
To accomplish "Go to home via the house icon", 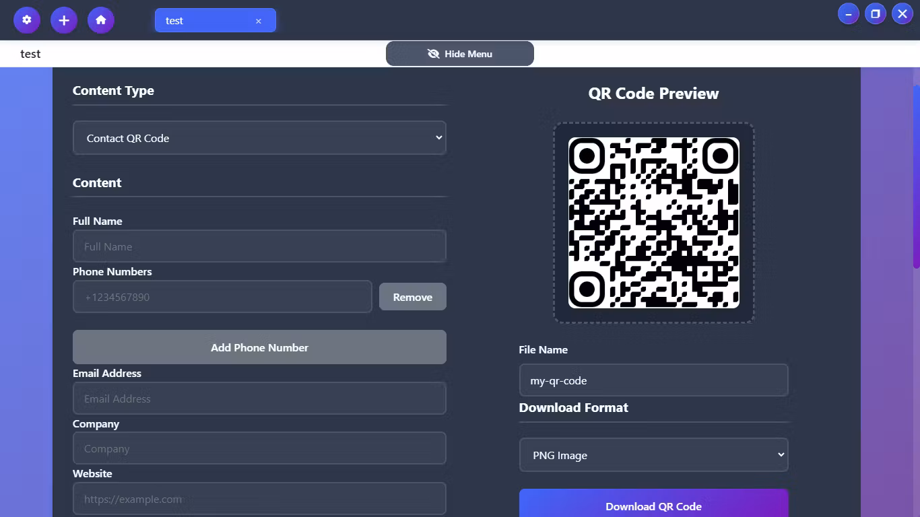I will click(101, 20).
